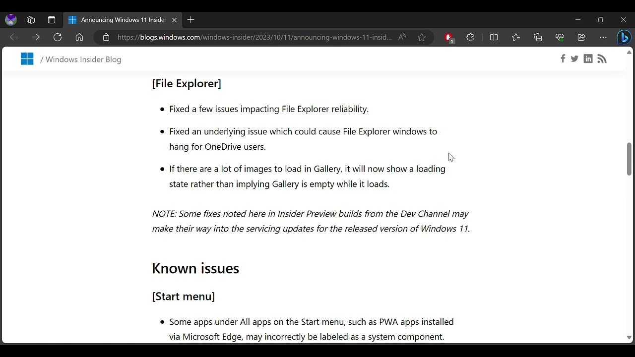This screenshot has width=635, height=357.
Task: Go to the browser home page
Action: point(79,37)
